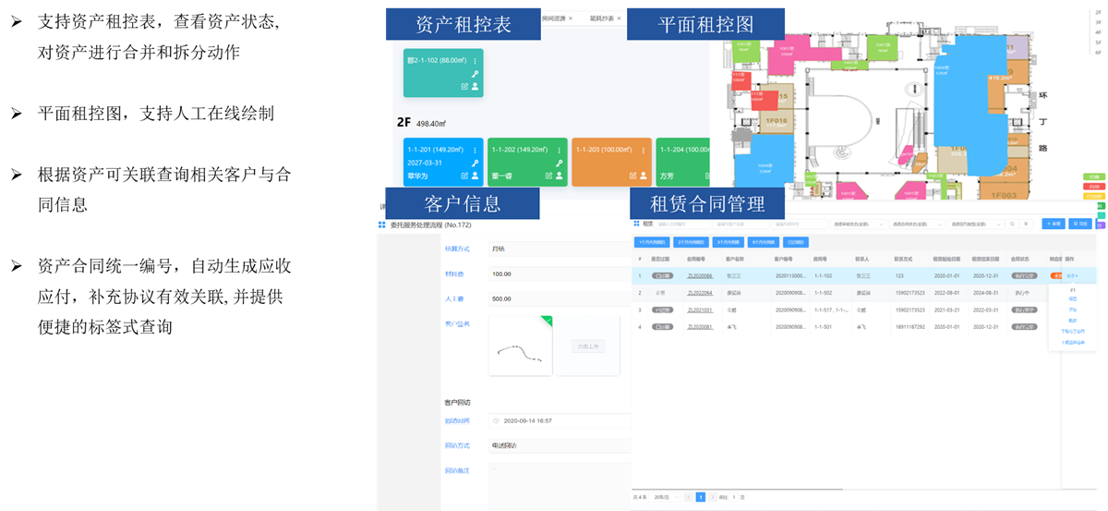
Task: Click tenant person icon on 郡2-1-102 card
Action: click(476, 86)
